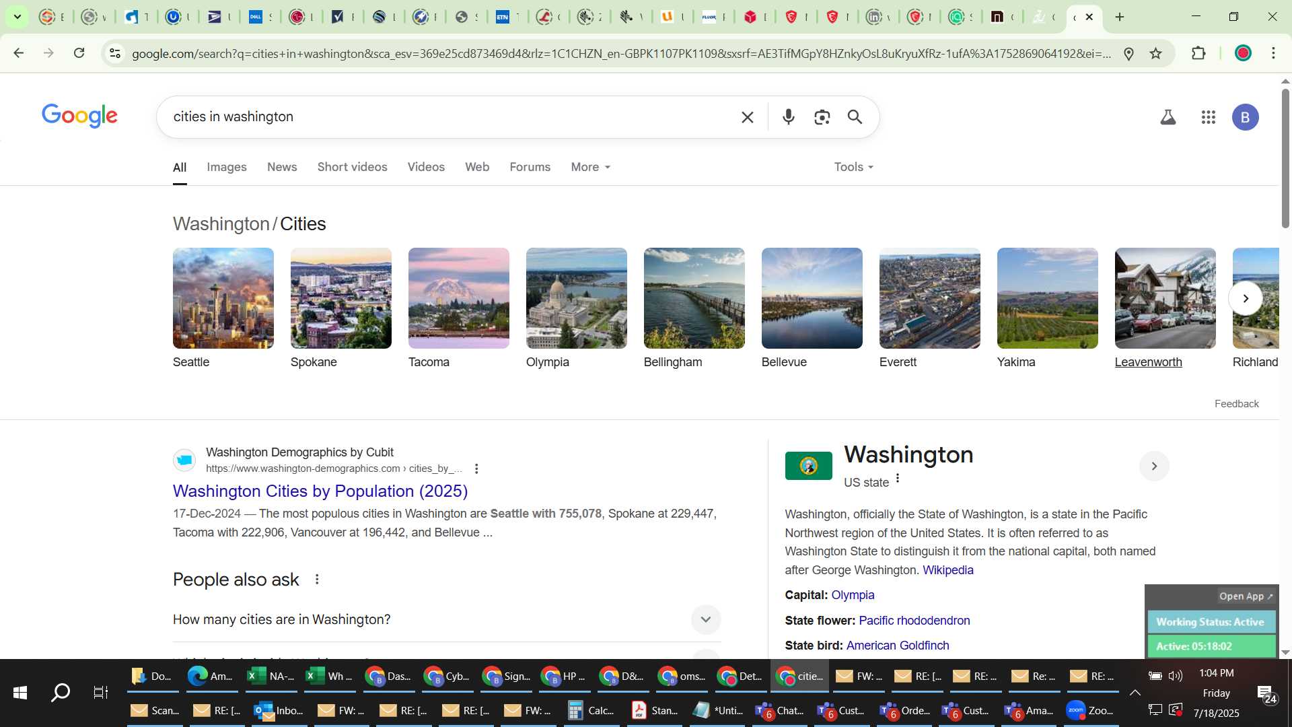The height and width of the screenshot is (727, 1292).
Task: Adjust volume from system tray
Action: pyautogui.click(x=1176, y=676)
